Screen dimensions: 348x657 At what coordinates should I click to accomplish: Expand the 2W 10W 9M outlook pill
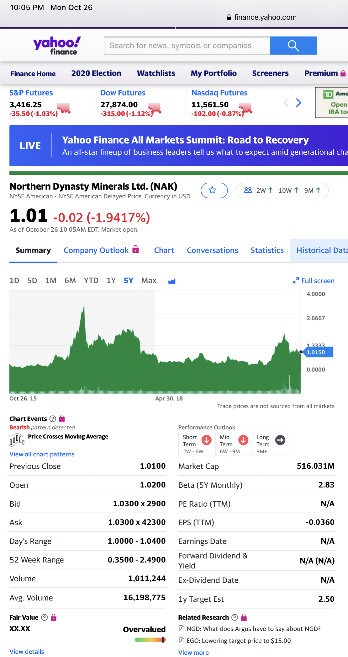pyautogui.click(x=282, y=191)
